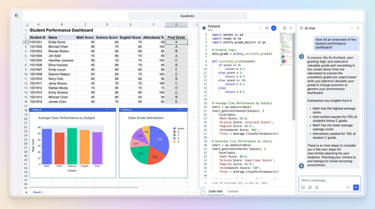Select all cells via corner triangle
The width and height of the screenshot is (375, 209).
26,25
